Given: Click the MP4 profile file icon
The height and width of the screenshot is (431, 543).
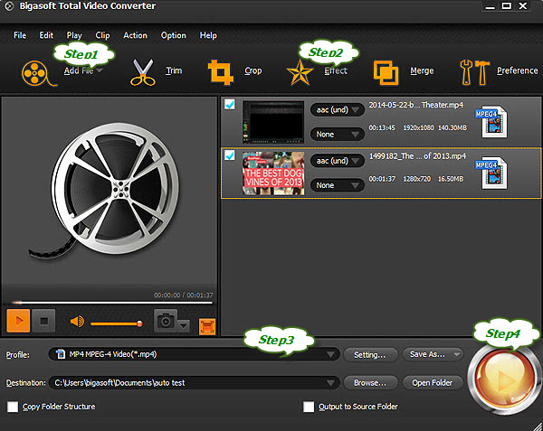Looking at the screenshot, I should pos(61,354).
